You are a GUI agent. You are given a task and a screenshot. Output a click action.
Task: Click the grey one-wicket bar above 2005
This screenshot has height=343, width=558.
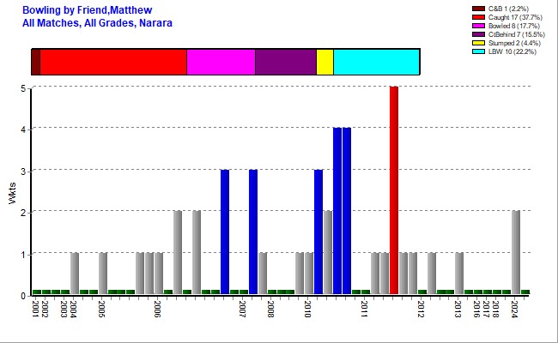click(x=103, y=274)
